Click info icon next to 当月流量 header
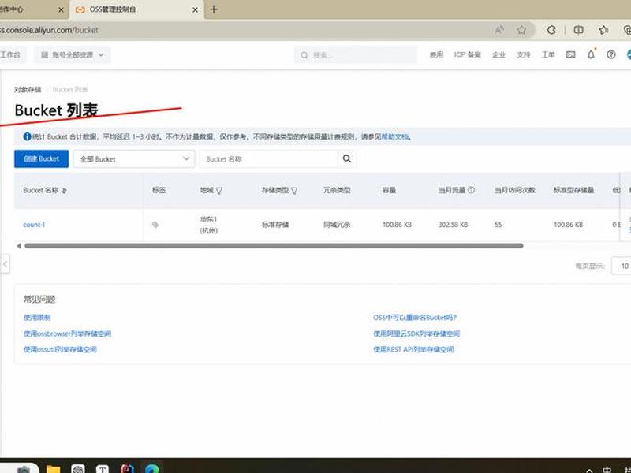This screenshot has height=473, width=631. click(x=471, y=190)
